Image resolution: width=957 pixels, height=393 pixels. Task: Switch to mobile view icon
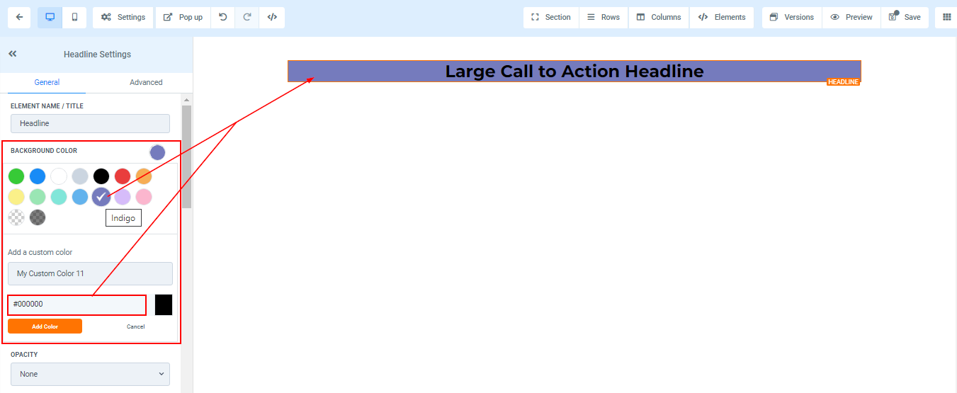coord(74,17)
